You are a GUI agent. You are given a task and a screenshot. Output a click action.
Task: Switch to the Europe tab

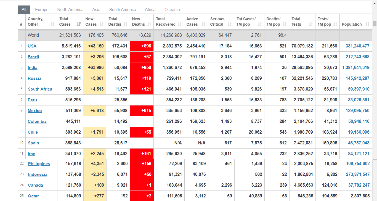click(42, 10)
